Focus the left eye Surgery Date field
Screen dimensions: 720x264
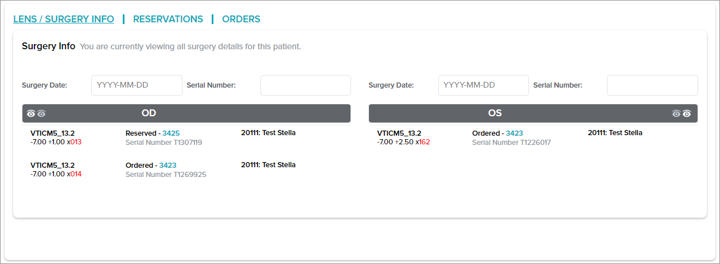pos(137,85)
